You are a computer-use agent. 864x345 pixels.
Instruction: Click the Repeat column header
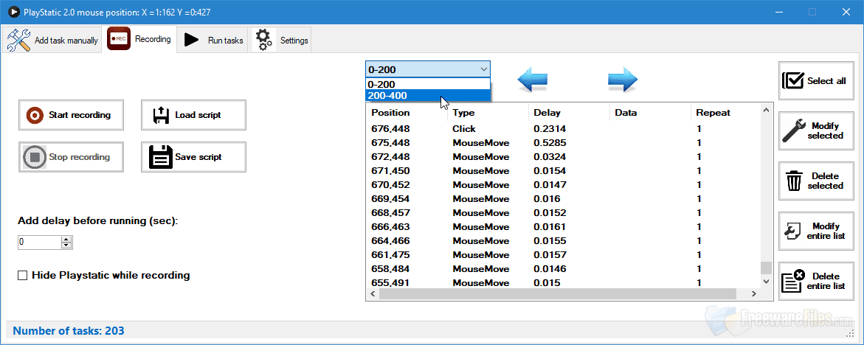(x=726, y=113)
